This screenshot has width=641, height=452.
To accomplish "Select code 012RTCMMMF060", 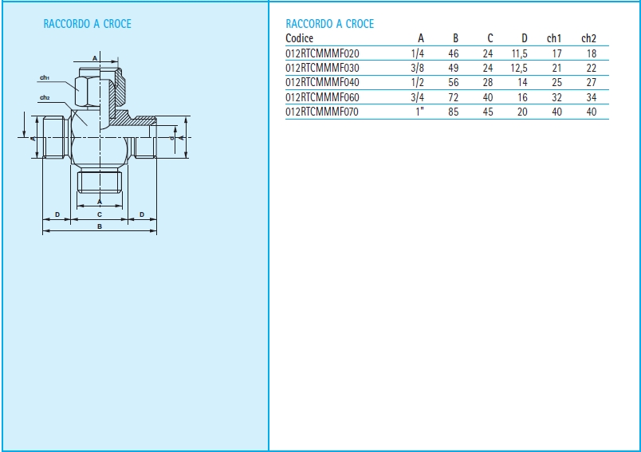I will 322,97.
